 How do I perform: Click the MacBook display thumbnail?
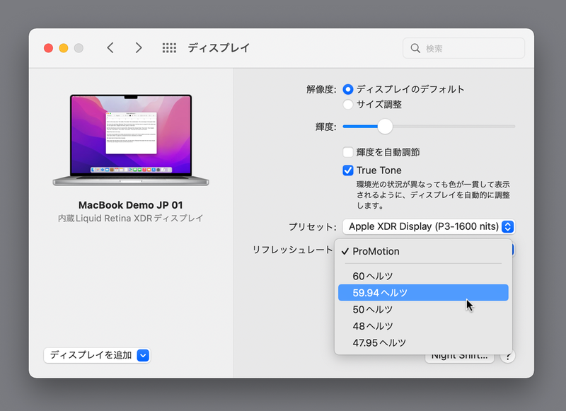click(131, 140)
